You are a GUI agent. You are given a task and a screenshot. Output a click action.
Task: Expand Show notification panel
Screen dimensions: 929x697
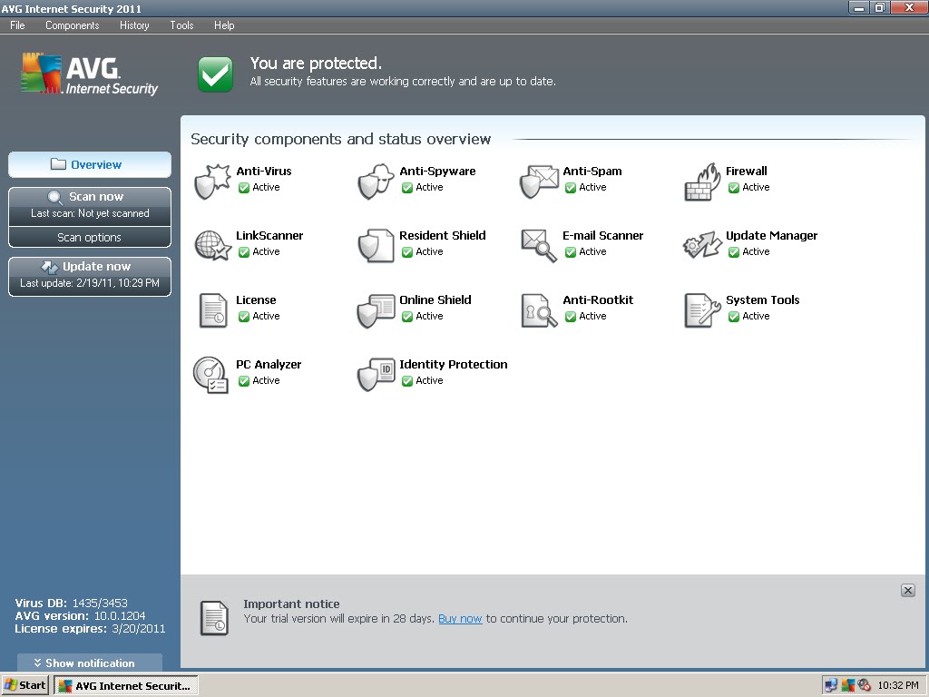(x=90, y=663)
